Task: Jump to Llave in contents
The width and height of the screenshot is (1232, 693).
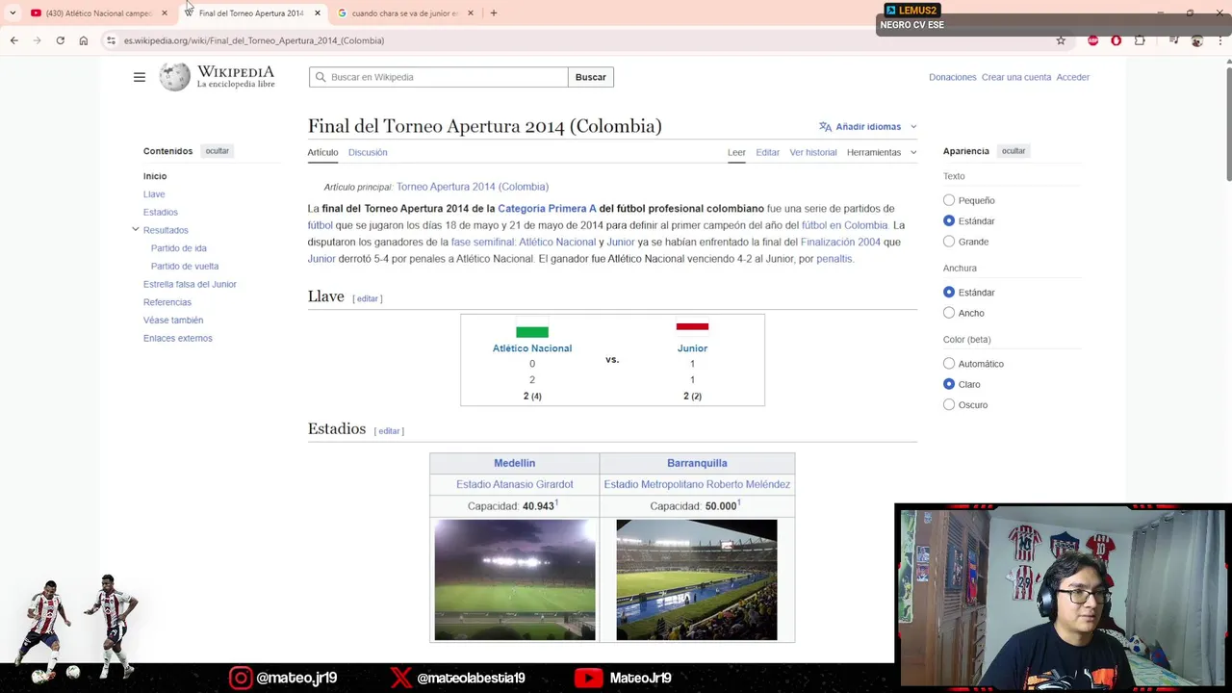Action: (x=154, y=194)
